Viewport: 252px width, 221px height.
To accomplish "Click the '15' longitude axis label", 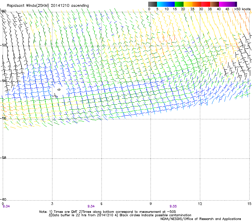I will (249, 204).
